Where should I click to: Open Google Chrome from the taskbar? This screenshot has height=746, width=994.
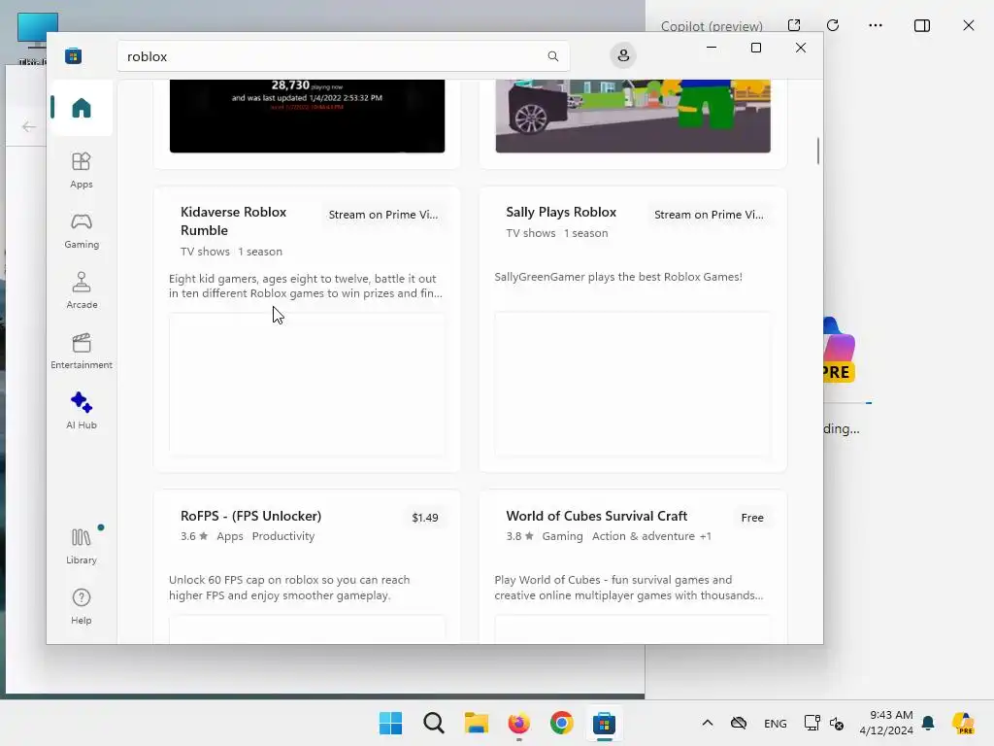562,723
